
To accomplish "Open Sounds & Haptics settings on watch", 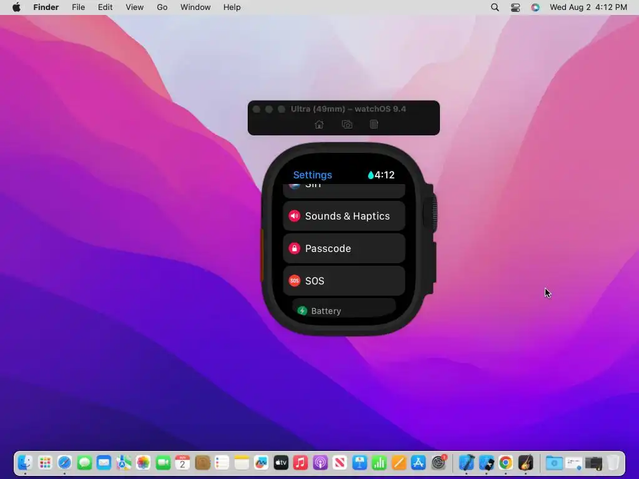I will 344,216.
